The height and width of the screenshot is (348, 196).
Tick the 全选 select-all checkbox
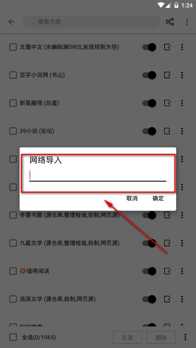(x=13, y=337)
